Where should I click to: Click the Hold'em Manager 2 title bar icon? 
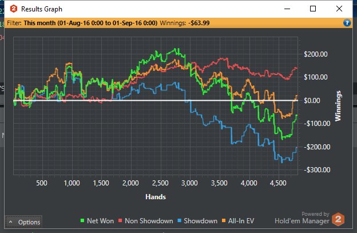(14, 9)
